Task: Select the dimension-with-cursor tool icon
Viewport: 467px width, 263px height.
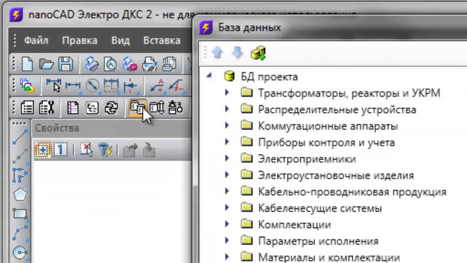Action: 54,86
